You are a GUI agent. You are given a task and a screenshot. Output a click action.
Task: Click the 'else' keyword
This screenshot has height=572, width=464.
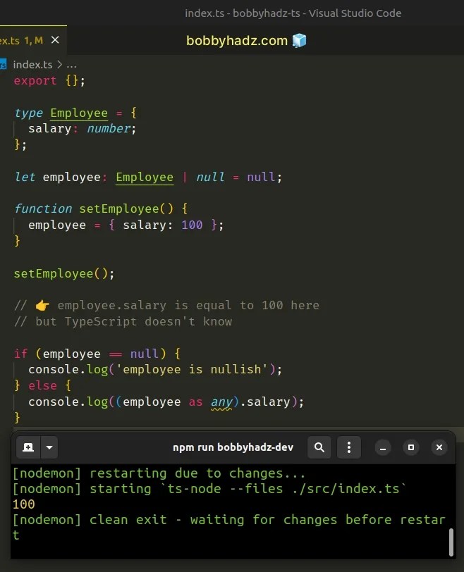pos(43,386)
